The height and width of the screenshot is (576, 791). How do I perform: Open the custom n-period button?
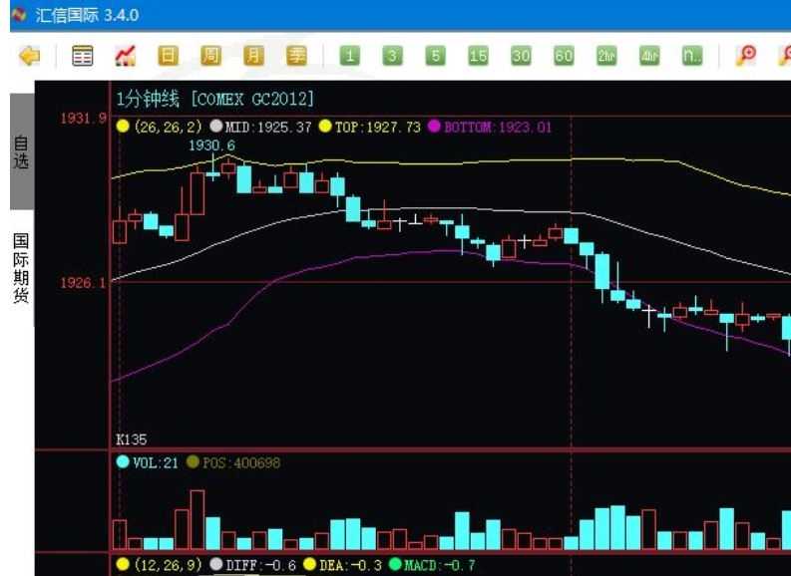[692, 56]
